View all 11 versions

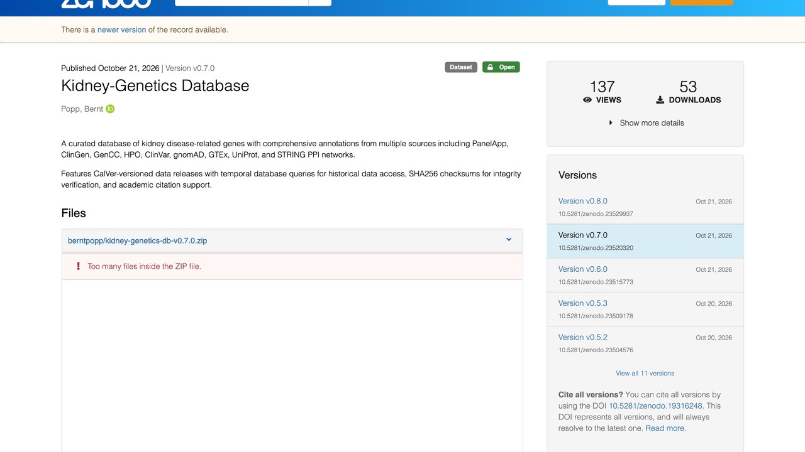pos(645,373)
